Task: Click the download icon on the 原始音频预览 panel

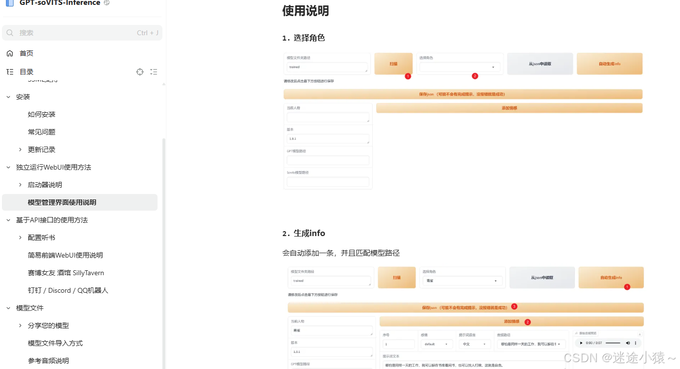Action: [640, 335]
